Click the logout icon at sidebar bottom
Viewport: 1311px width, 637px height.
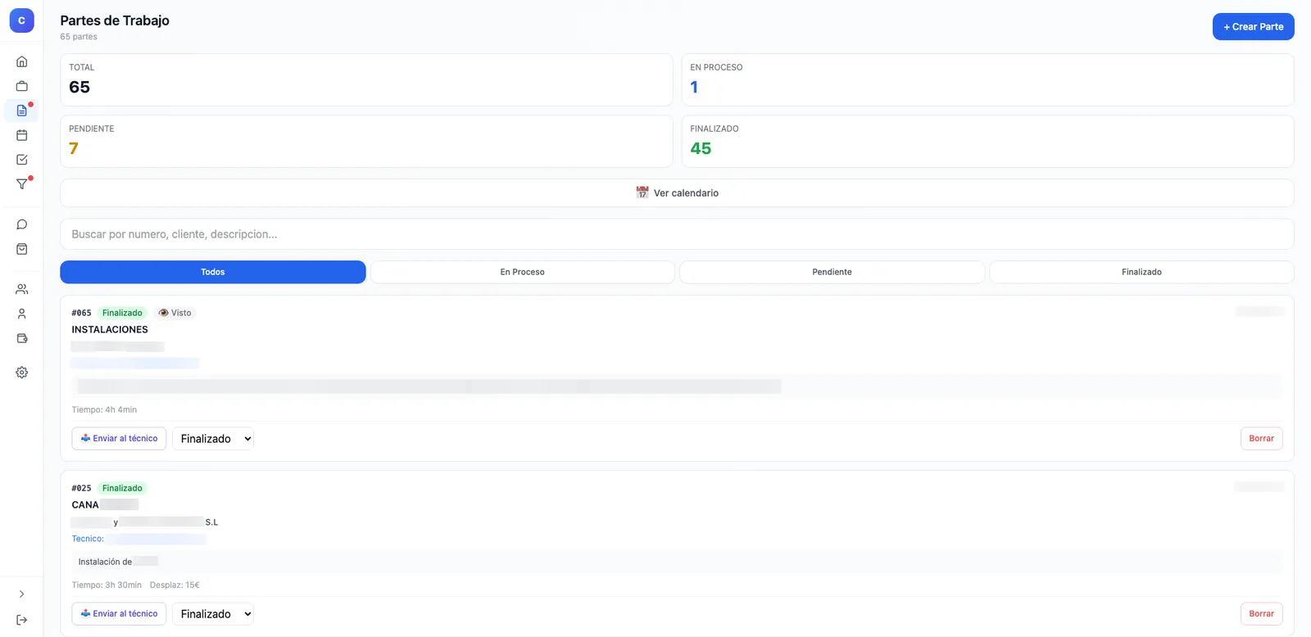coord(22,620)
